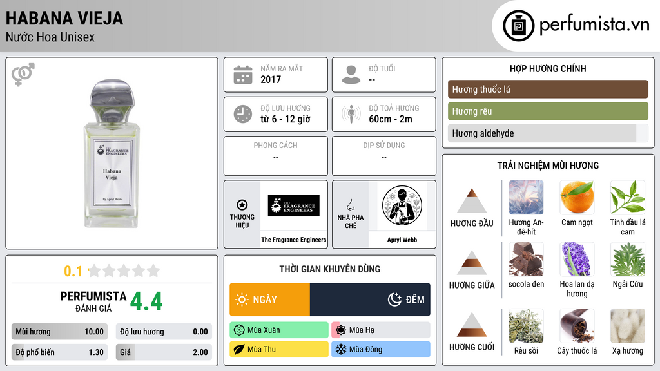Viewport: 660px width, 371px height.
Task: Click the flower icon for Mùa Xuân
Action: coord(239,330)
